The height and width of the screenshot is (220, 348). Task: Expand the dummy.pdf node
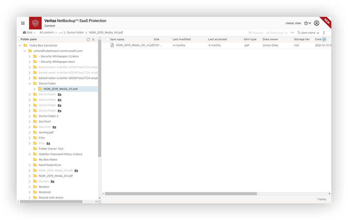tap(30, 132)
